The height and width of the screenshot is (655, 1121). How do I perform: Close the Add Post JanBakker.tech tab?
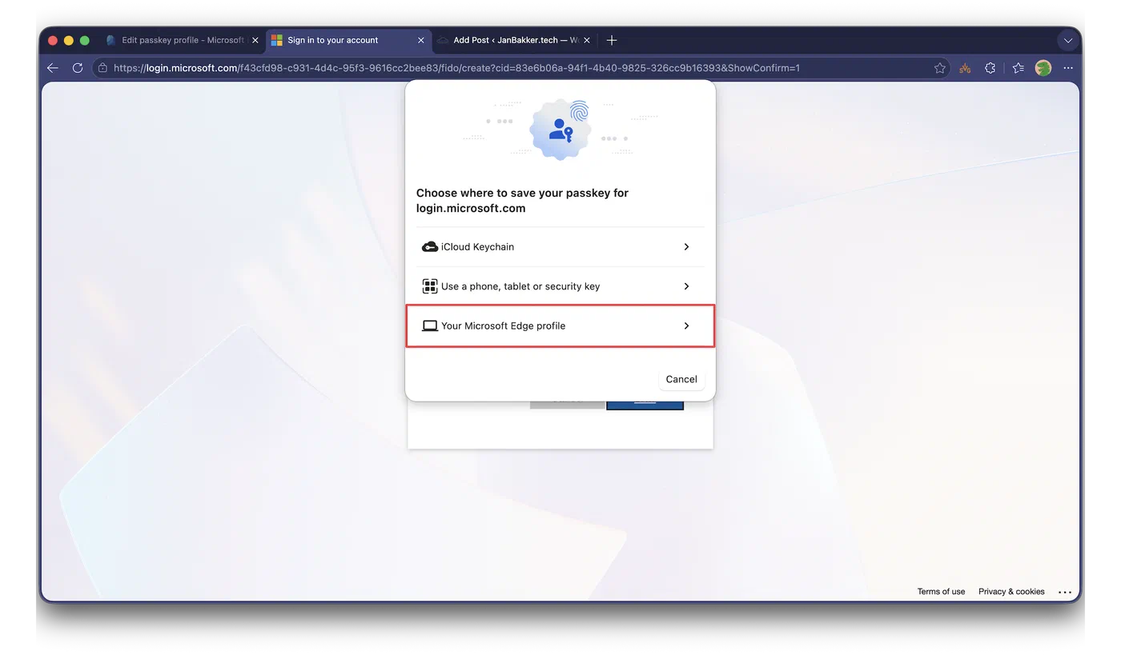(x=587, y=40)
